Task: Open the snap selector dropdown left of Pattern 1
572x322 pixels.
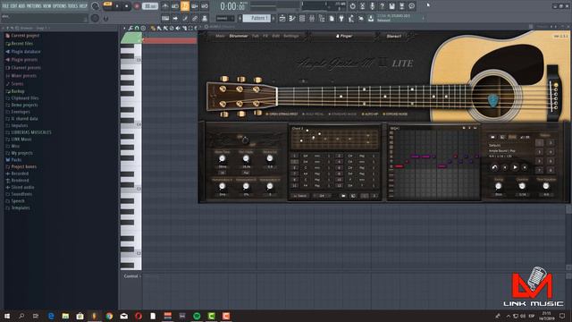Action: pyautogui.click(x=224, y=18)
